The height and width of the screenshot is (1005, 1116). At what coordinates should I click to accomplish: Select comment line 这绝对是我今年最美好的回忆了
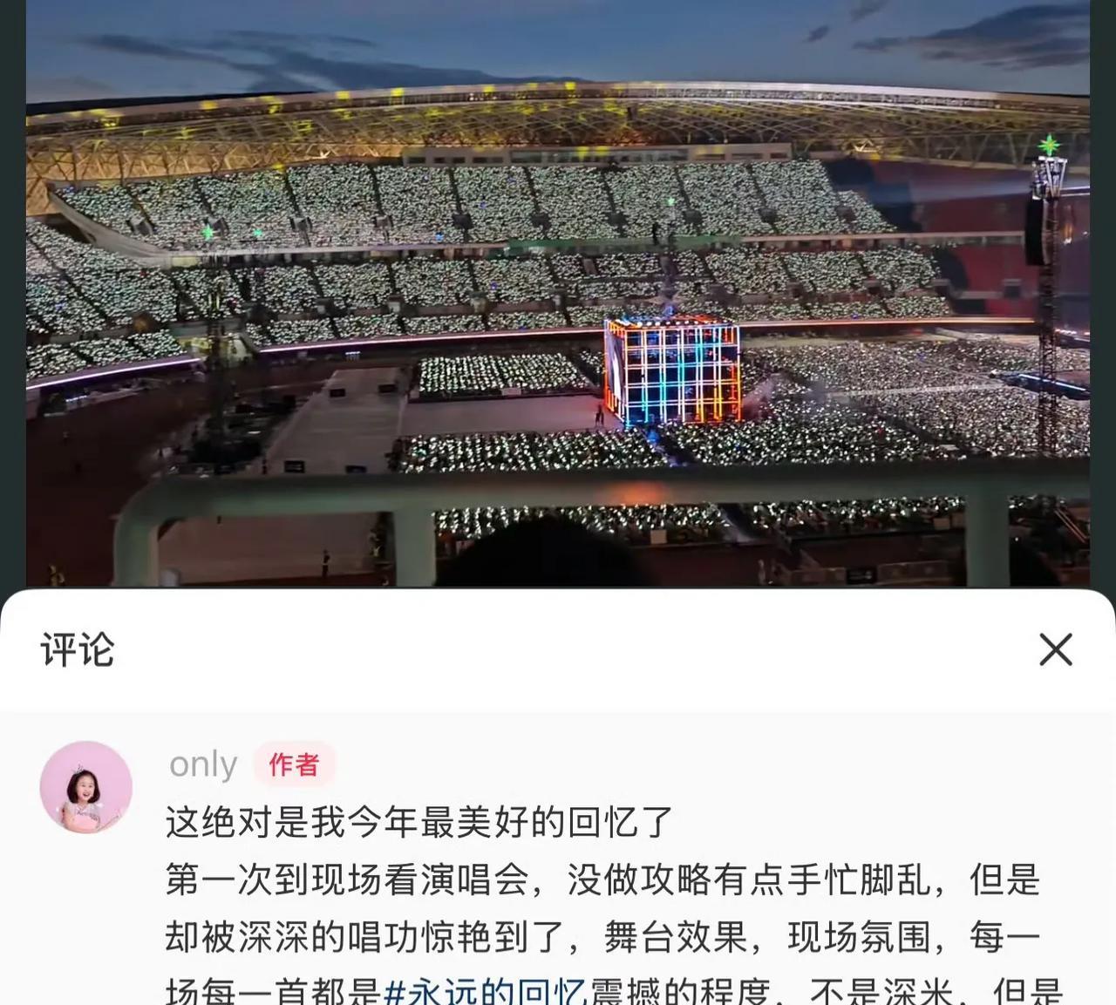[419, 822]
